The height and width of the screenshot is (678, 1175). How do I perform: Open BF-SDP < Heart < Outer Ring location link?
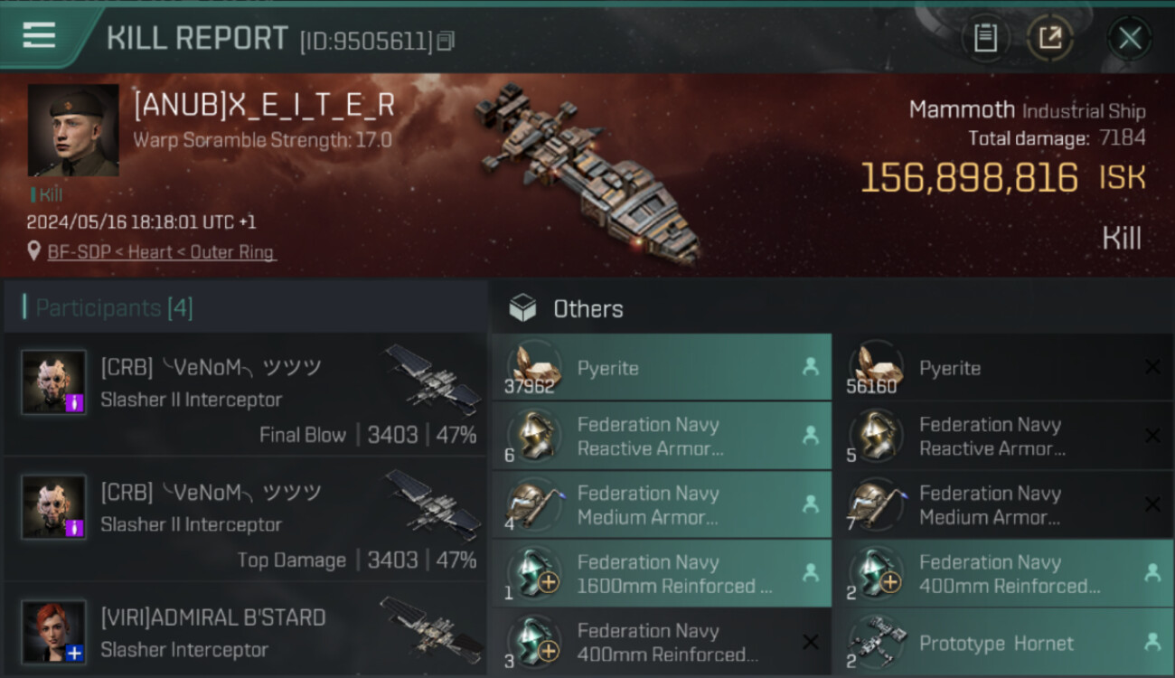(x=162, y=252)
